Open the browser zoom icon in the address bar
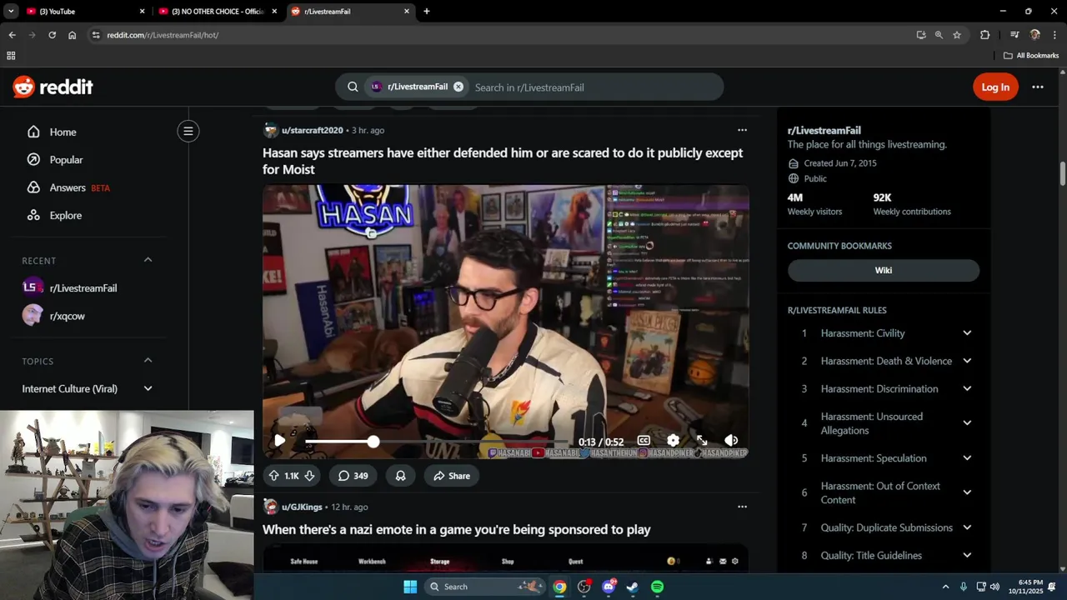Screen dimensions: 1067x600 pyautogui.click(x=939, y=35)
